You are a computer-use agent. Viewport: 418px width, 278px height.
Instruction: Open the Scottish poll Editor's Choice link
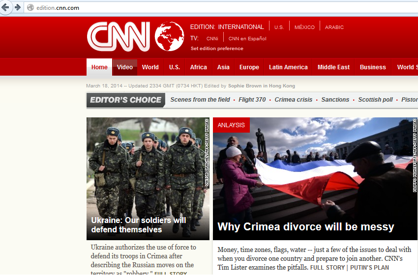tap(375, 100)
